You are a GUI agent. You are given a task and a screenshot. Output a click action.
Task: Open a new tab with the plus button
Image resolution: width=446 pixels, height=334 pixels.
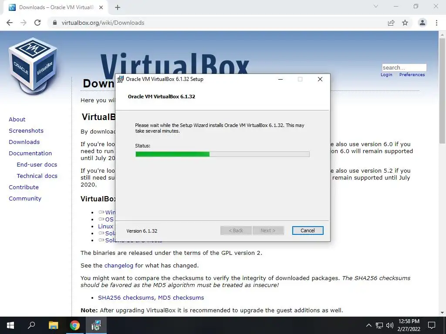click(118, 8)
